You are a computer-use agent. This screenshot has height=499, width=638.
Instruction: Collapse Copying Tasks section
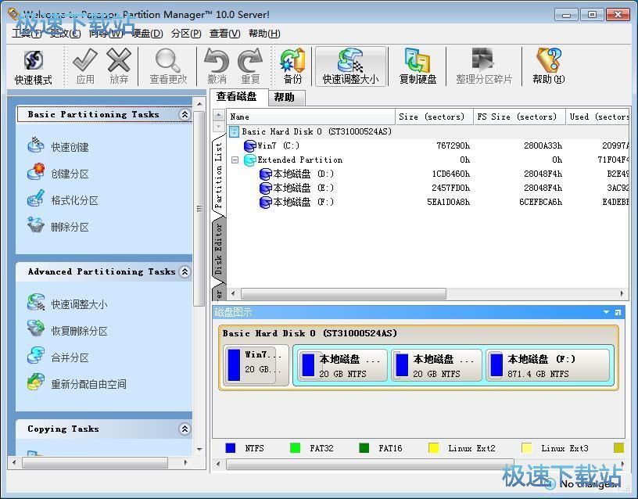click(x=185, y=429)
